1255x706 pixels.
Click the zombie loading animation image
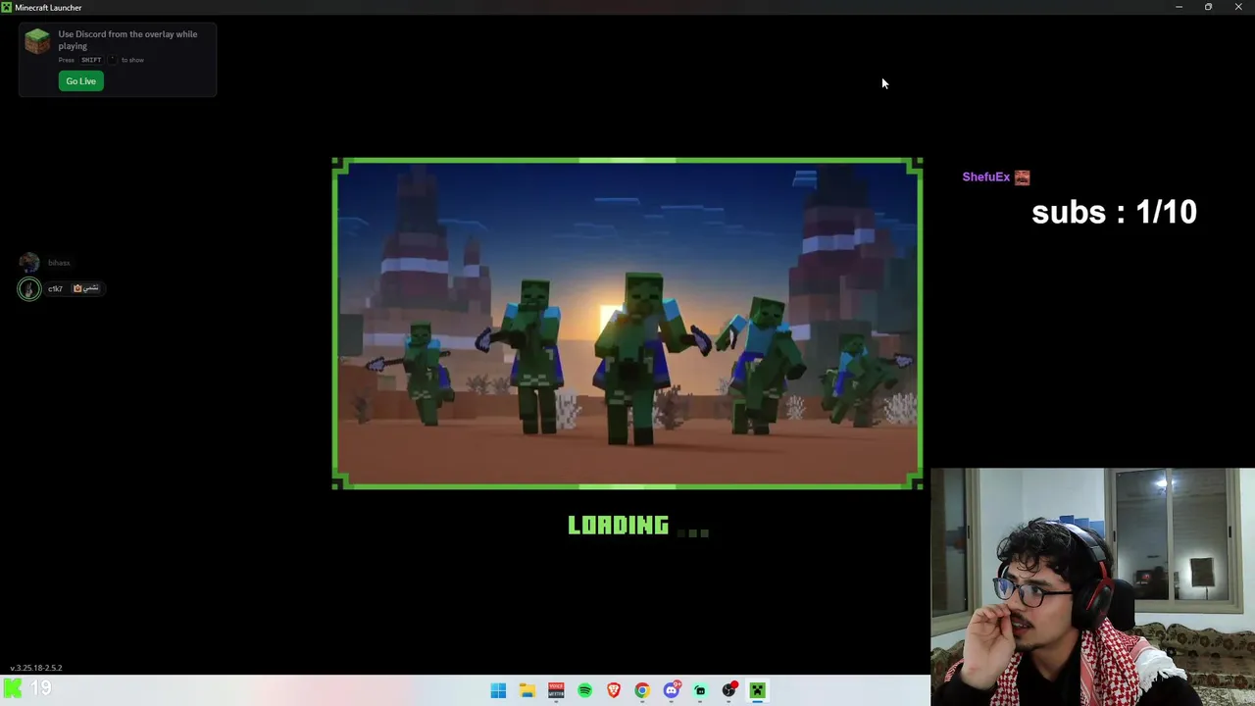(627, 324)
